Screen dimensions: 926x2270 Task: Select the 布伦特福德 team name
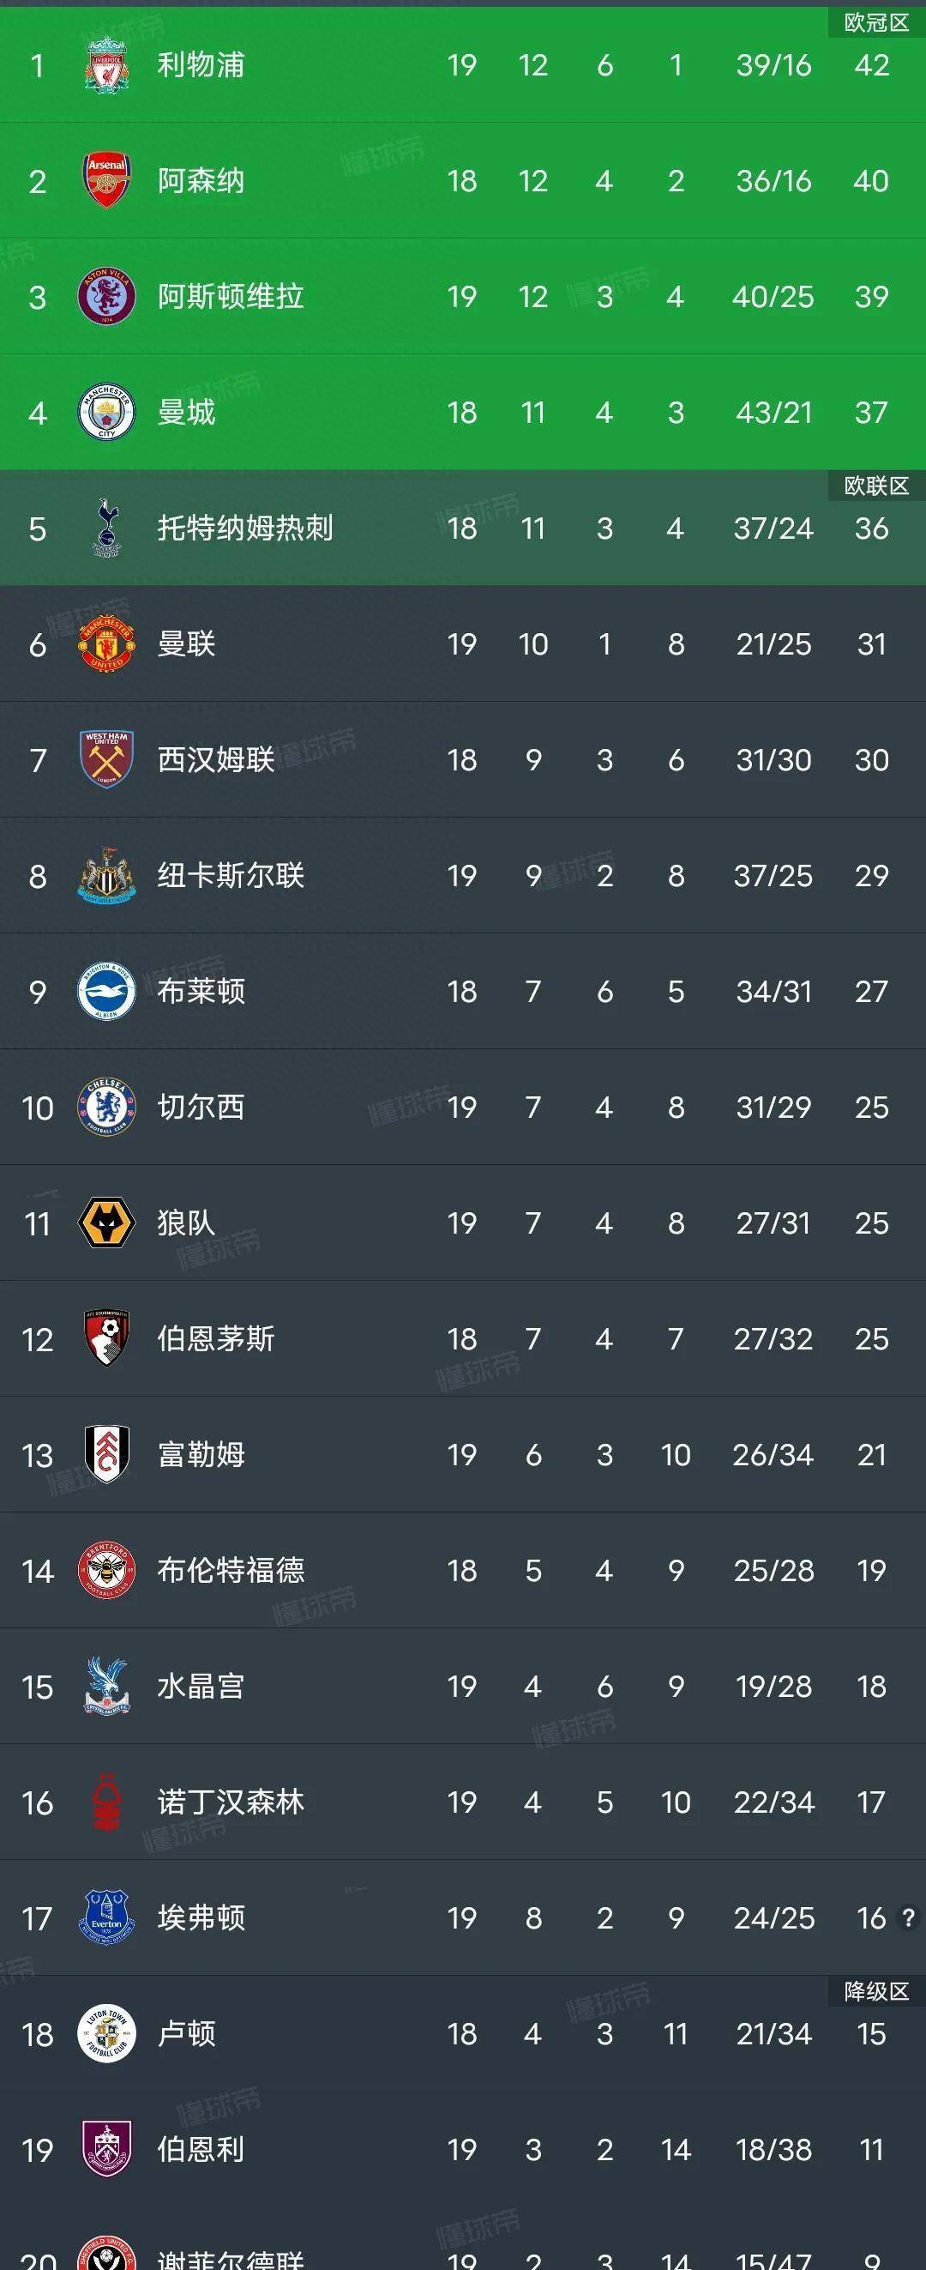tap(231, 1569)
